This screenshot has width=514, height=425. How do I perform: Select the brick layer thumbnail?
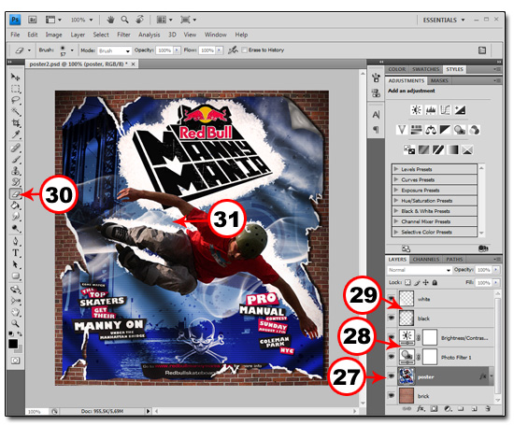click(407, 396)
